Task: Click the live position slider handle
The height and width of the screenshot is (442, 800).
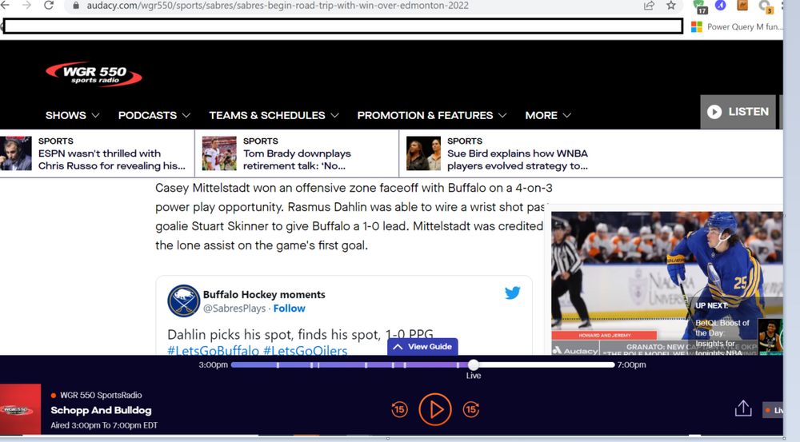Action: [474, 364]
